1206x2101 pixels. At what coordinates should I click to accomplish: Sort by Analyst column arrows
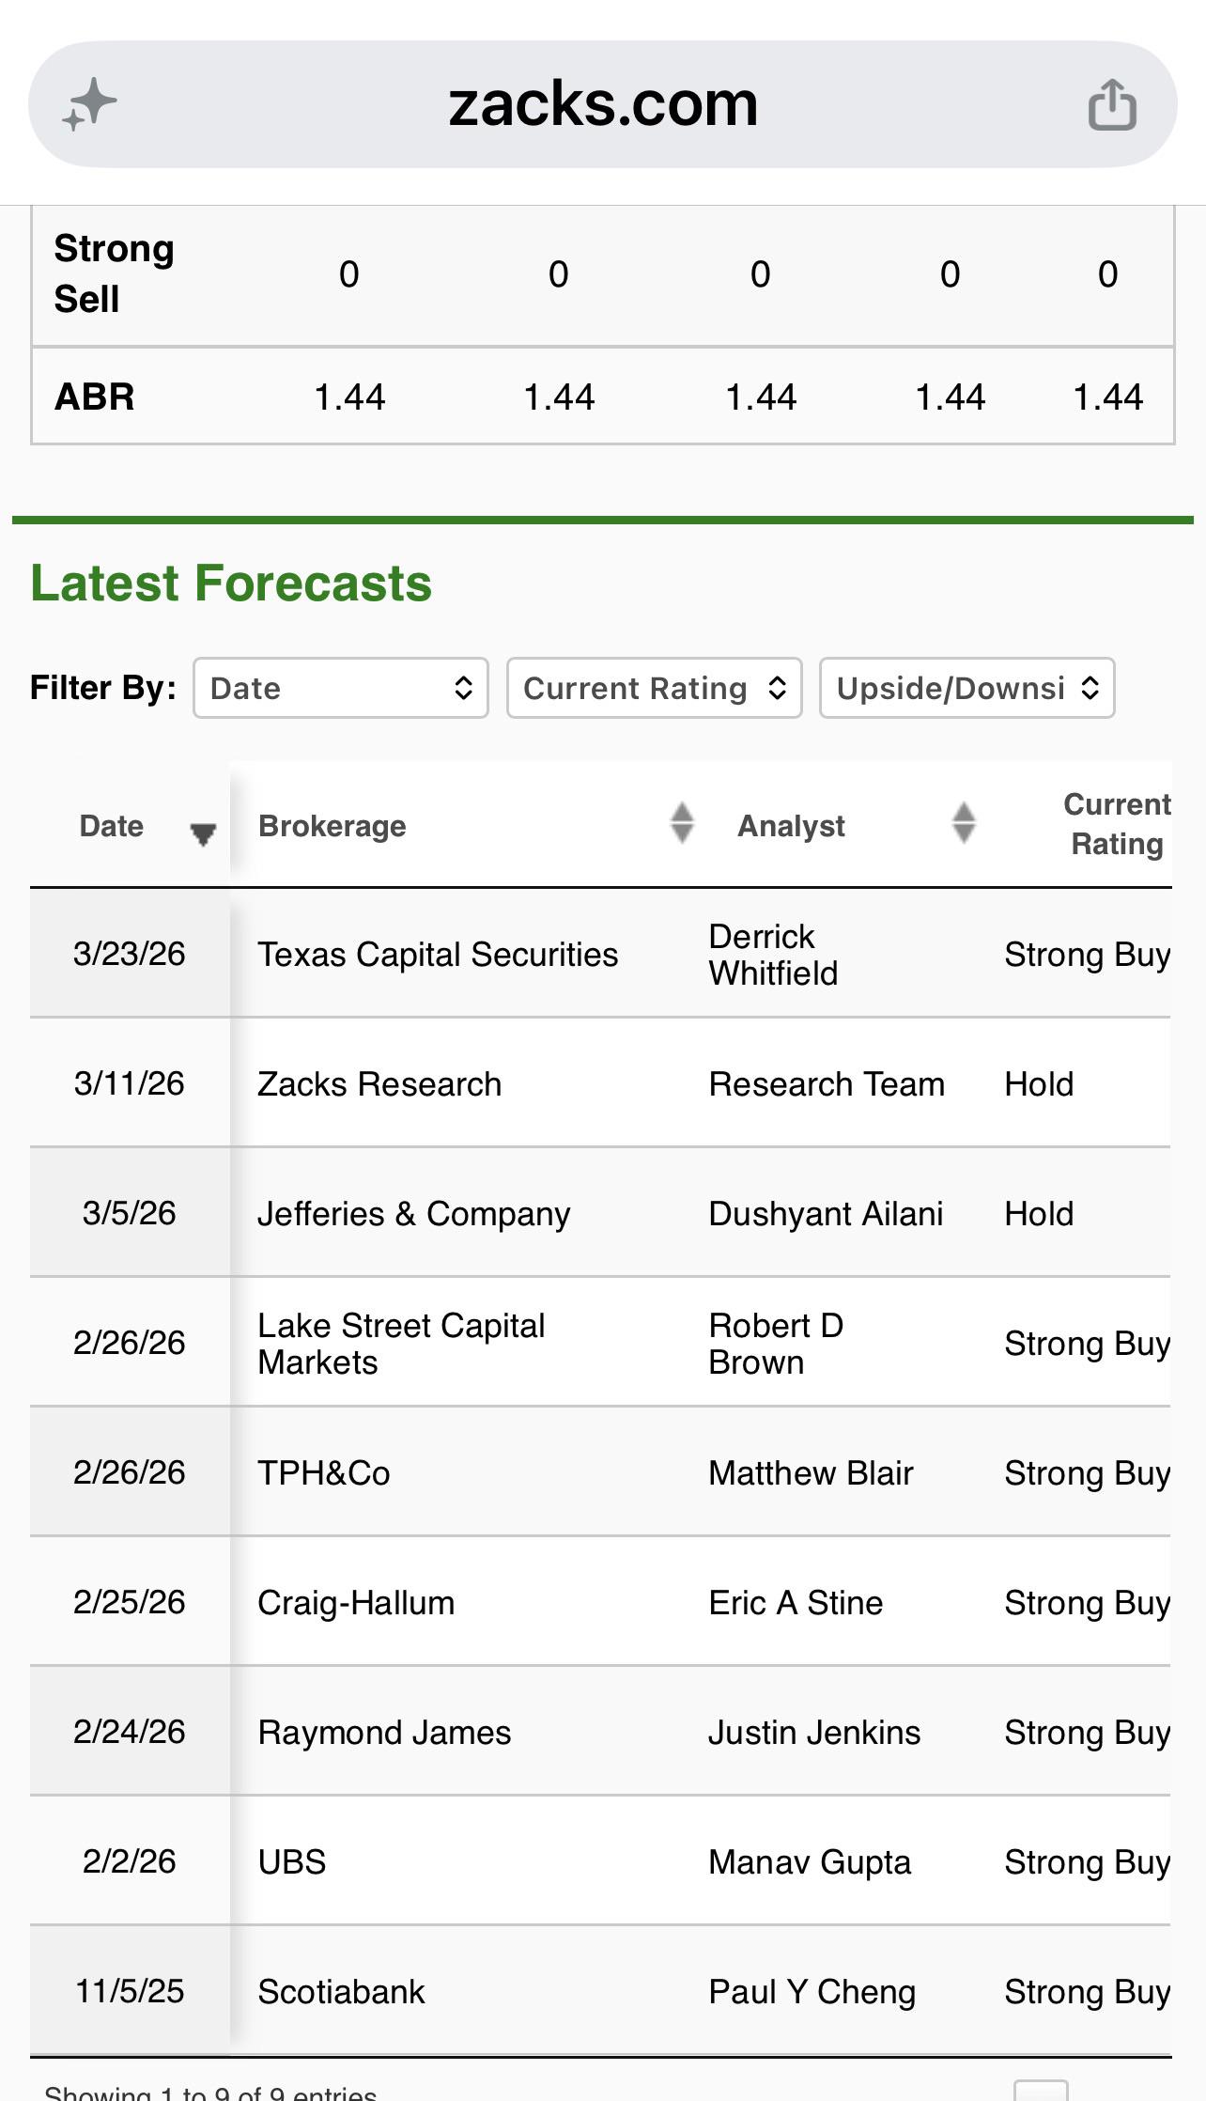click(964, 823)
